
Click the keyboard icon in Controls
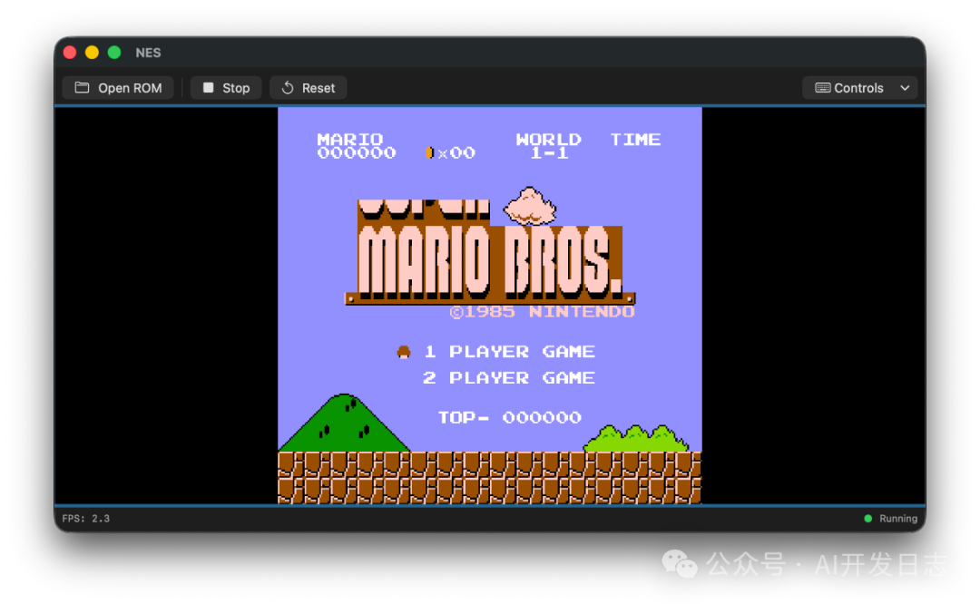(x=822, y=88)
